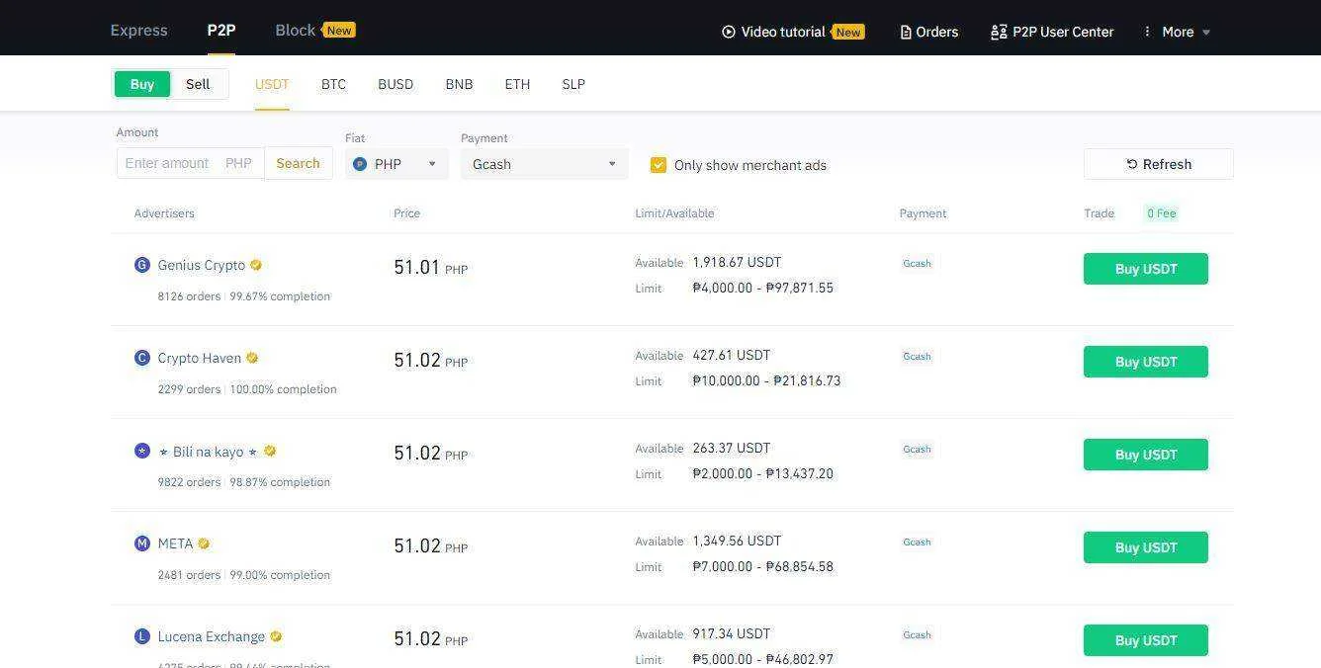Open the Fiat PHP dropdown
Screen dimensions: 1321x668
(x=396, y=164)
